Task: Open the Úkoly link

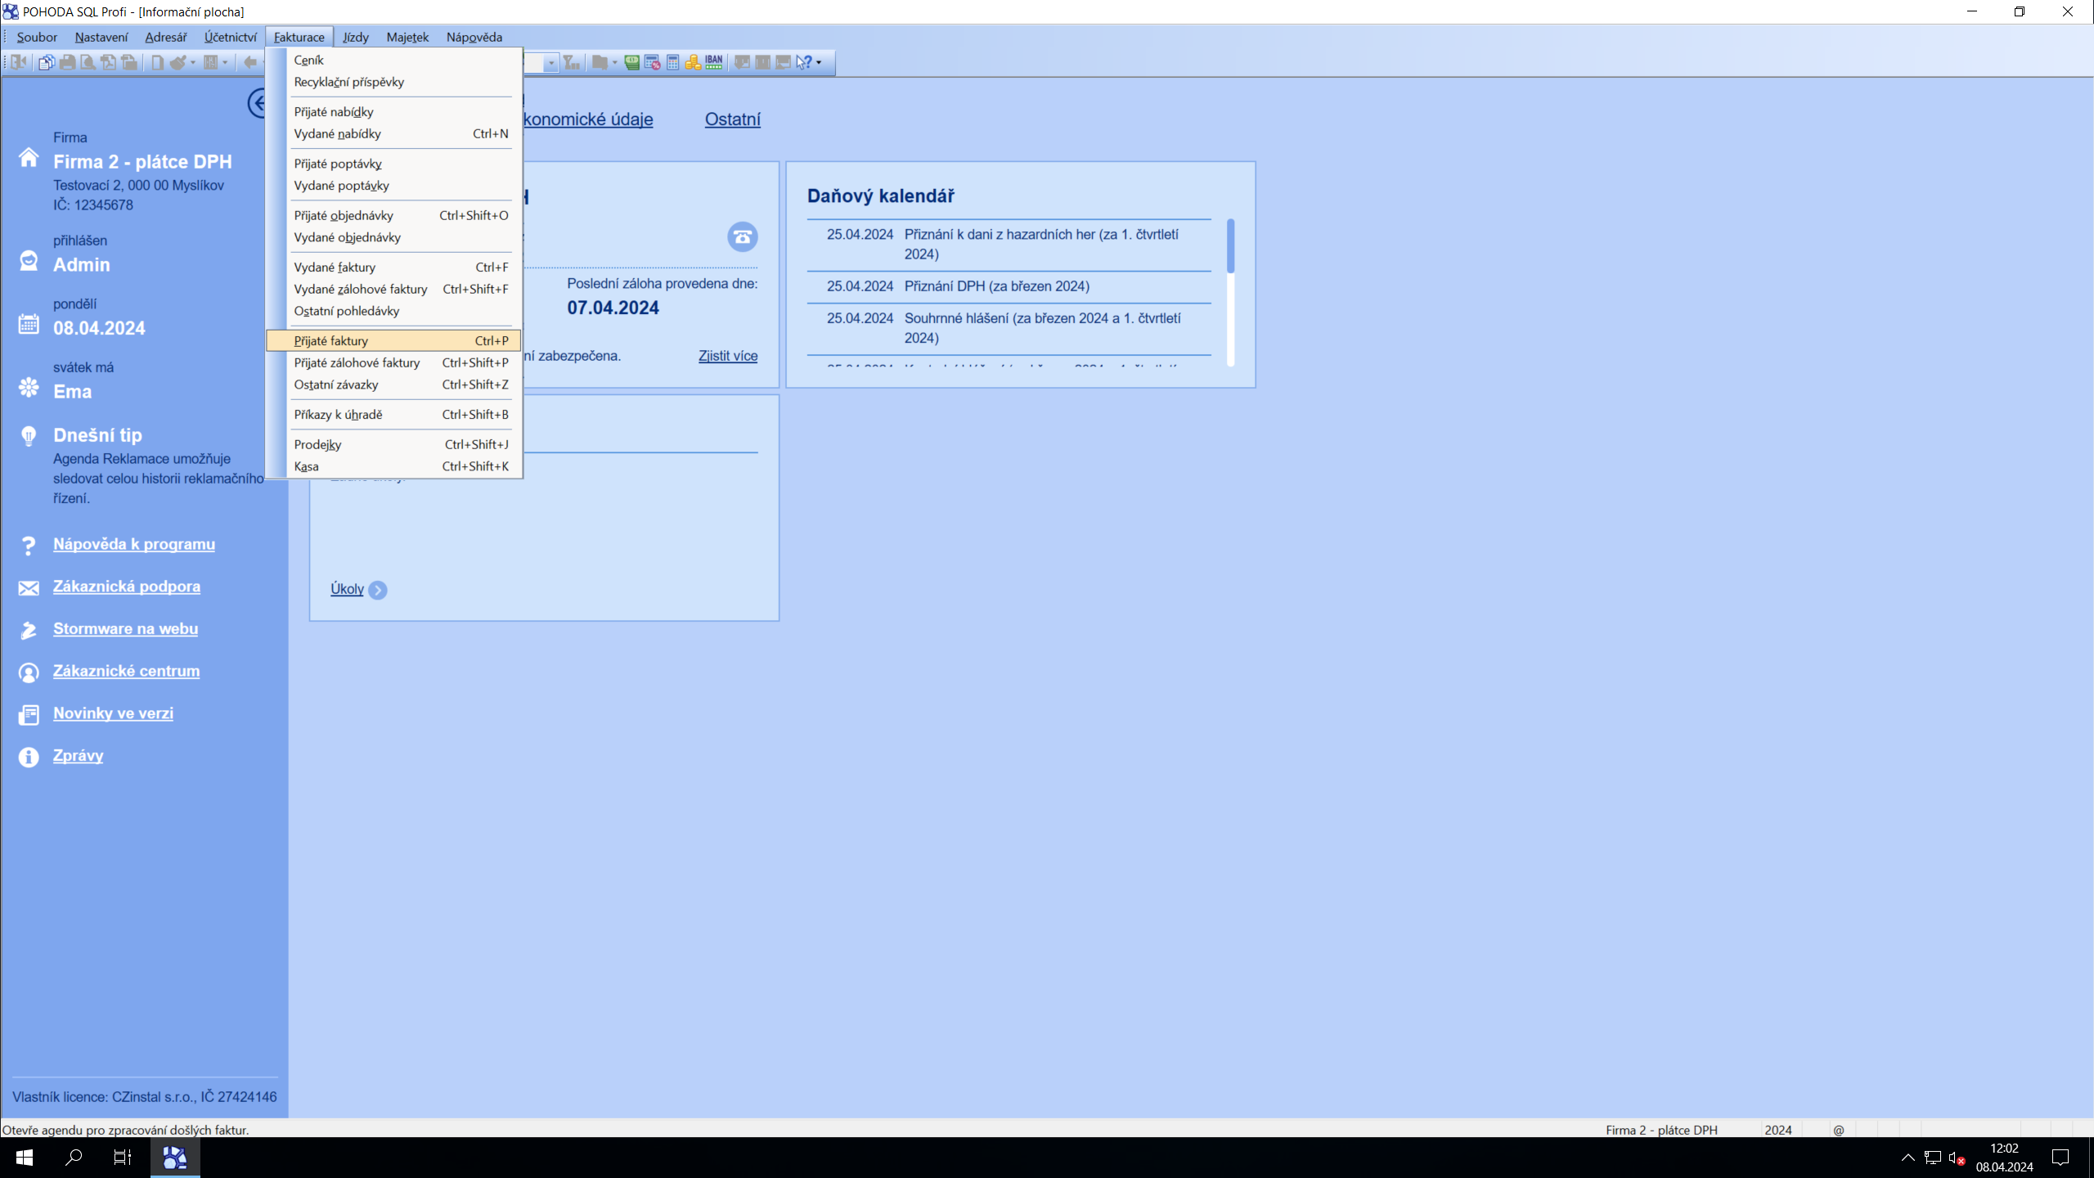Action: click(x=347, y=589)
